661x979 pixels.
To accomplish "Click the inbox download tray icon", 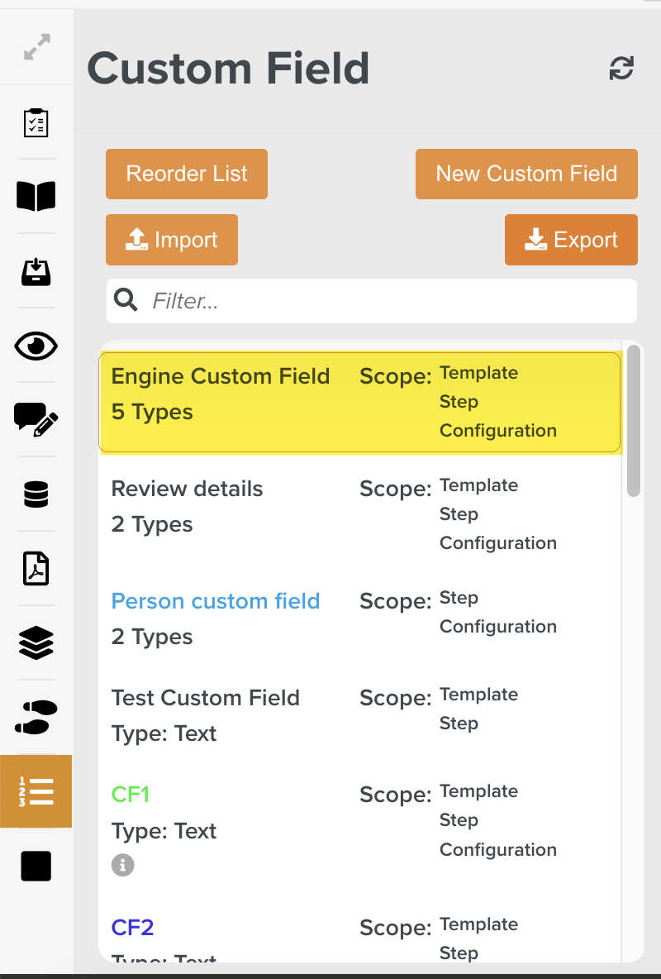I will (x=36, y=271).
